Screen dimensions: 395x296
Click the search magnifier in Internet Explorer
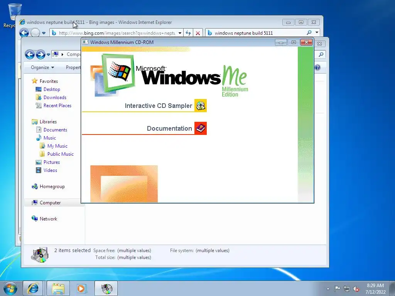pyautogui.click(x=309, y=33)
